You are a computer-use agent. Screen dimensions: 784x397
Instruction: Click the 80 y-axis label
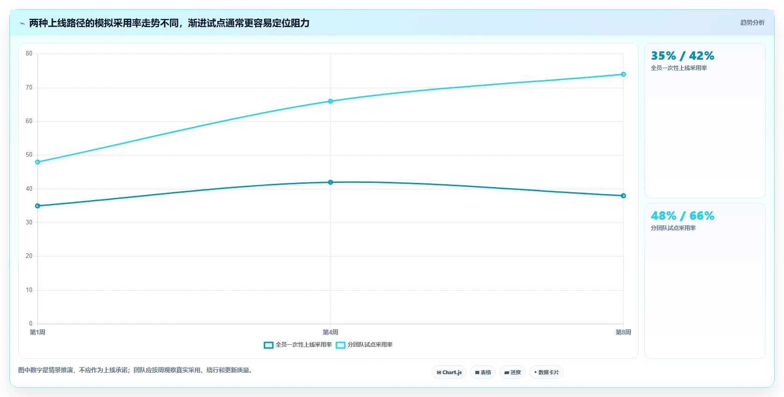29,54
